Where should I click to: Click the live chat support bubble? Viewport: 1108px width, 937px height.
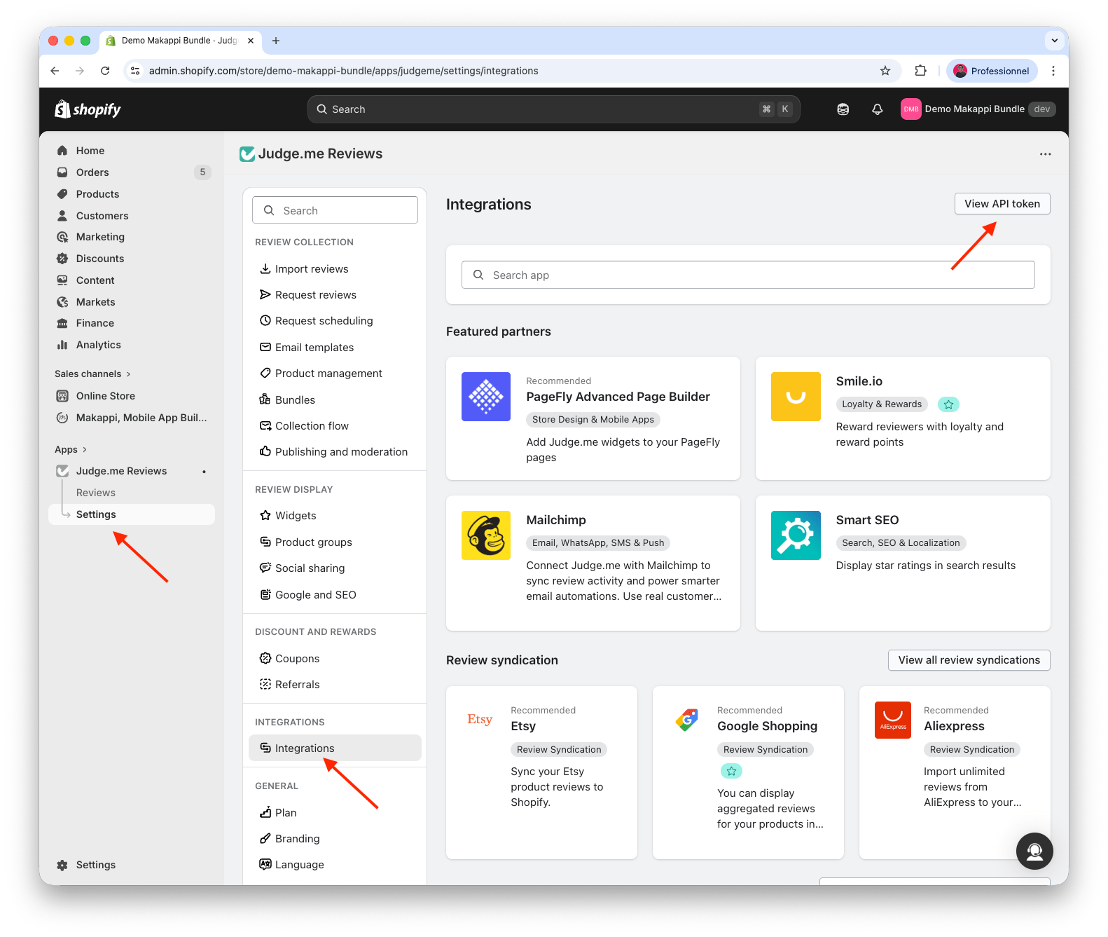[1034, 851]
